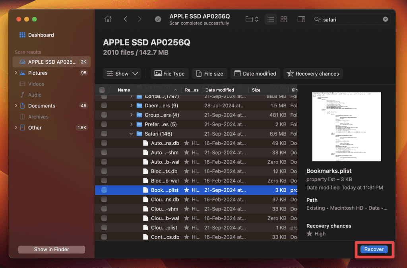Viewport: 407px width, 268px height.
Task: Filter by File Type
Action: (169, 74)
